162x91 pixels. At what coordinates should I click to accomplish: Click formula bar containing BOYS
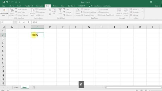(97, 22)
